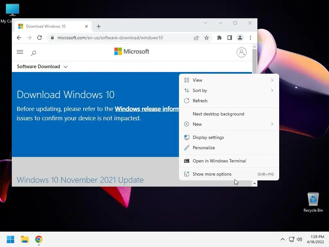The image size is (329, 247).
Task: Click the padlock site info icon
Action: click(x=52, y=38)
